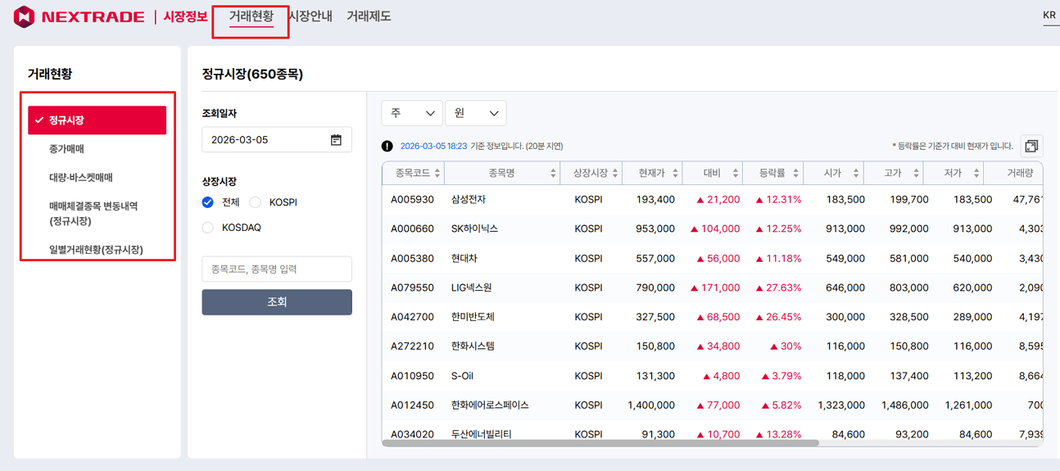Viewport: 1060px width, 471px height.
Task: Click the 종목코드, 종목명 입력 search field
Action: pos(277,269)
